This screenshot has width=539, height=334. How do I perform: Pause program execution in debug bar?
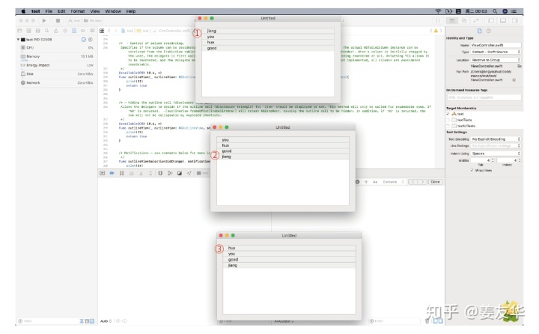coord(121,173)
